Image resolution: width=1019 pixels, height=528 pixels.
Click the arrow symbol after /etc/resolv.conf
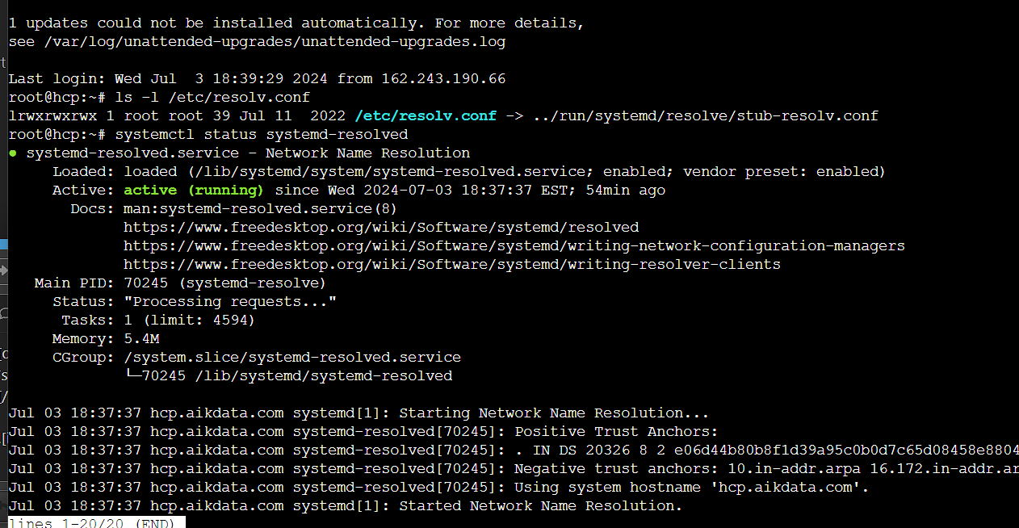pyautogui.click(x=514, y=116)
